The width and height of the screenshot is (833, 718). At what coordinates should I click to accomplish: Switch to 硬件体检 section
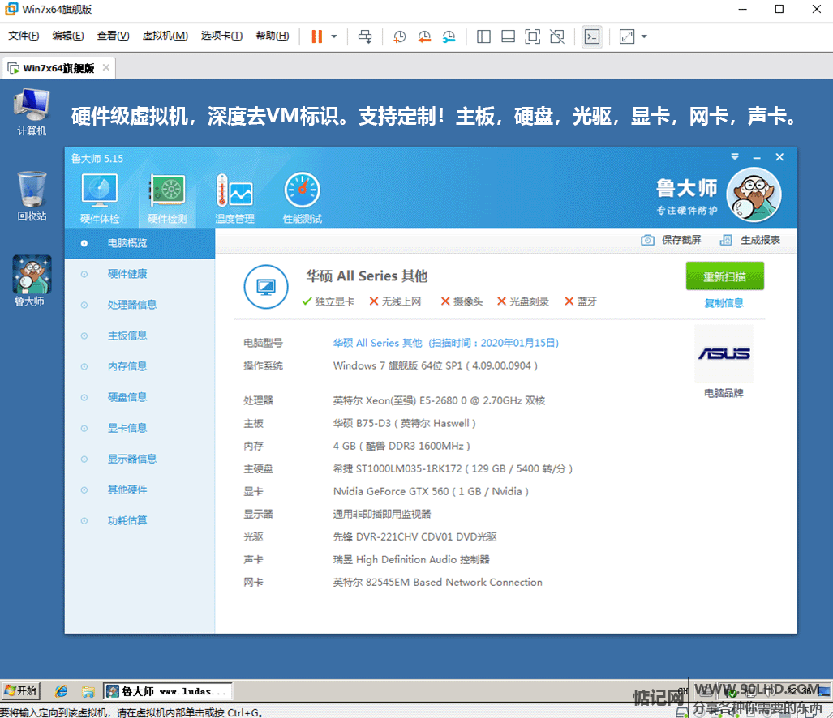(100, 199)
